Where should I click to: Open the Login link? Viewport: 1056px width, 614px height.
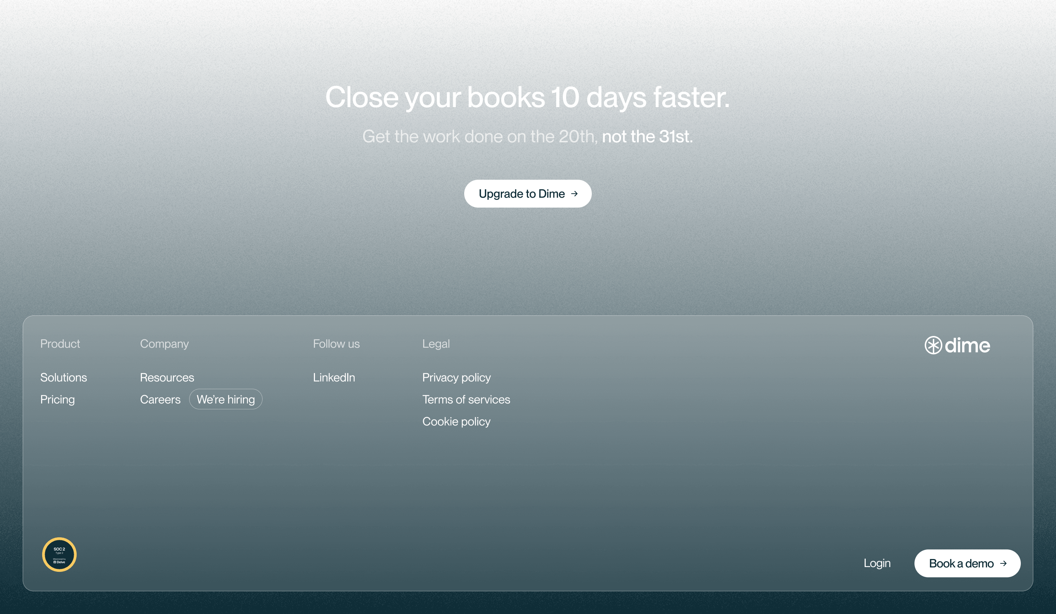point(877,563)
